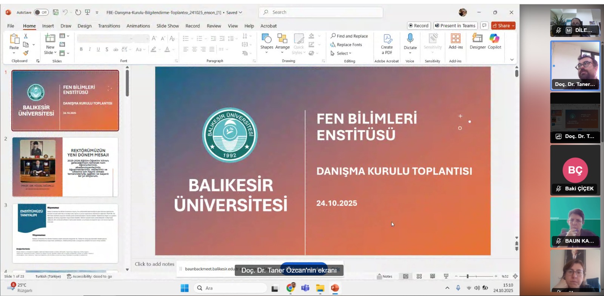Screen dimensions: 604x296
Task: Switch to Slide Sorter view icon
Action: coord(419,276)
